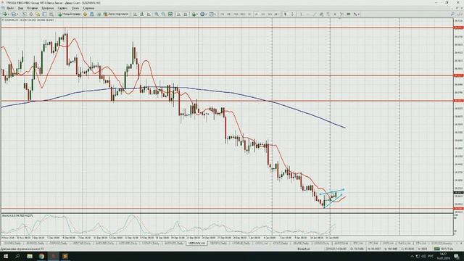Zoom in the chart with magnifier plus
The height and width of the screenshot is (261, 464).
[157, 14]
